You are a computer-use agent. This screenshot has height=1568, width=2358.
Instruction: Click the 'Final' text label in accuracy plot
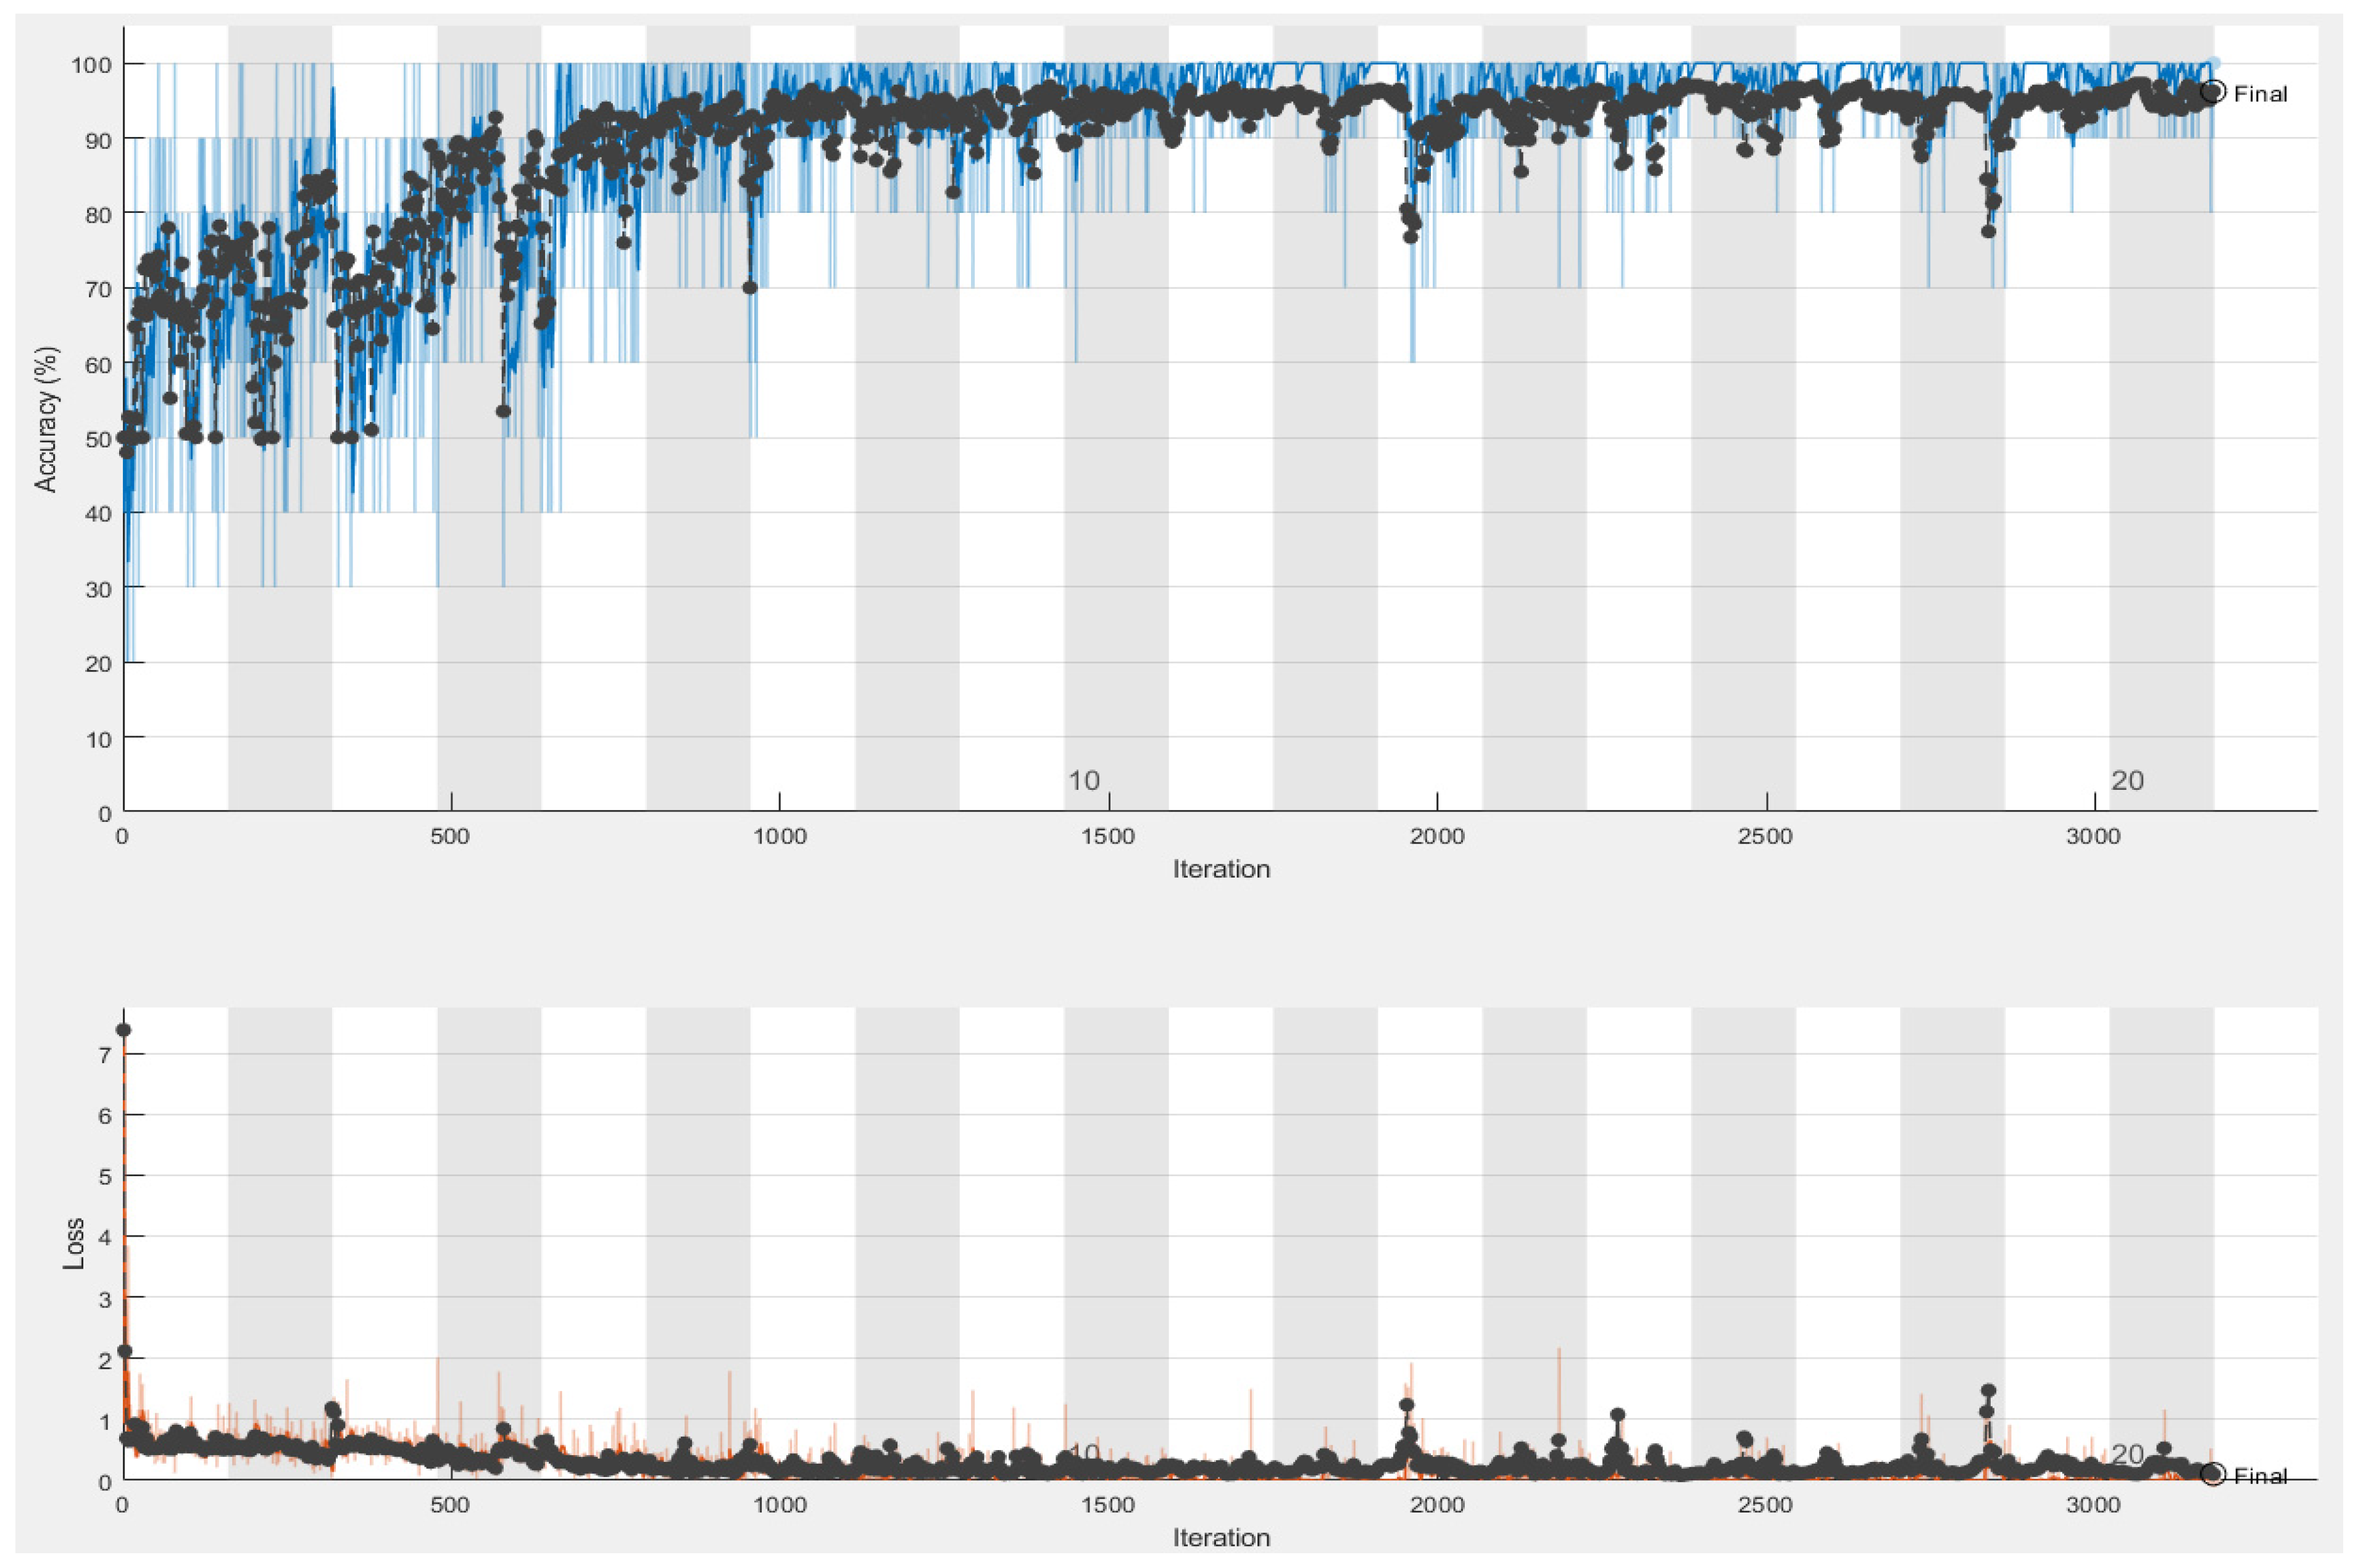(x=2261, y=94)
